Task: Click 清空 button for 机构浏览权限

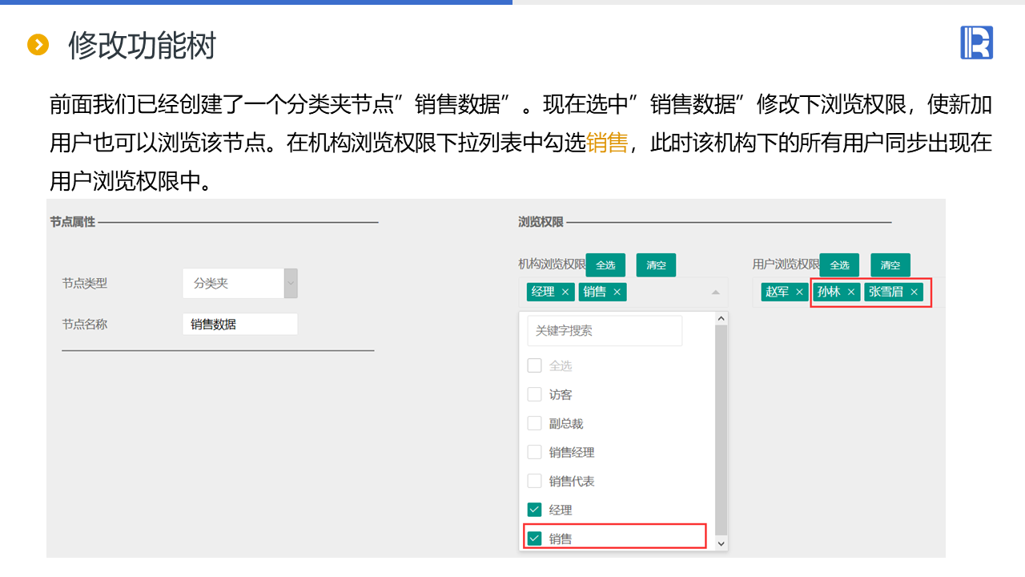Action: 656,265
